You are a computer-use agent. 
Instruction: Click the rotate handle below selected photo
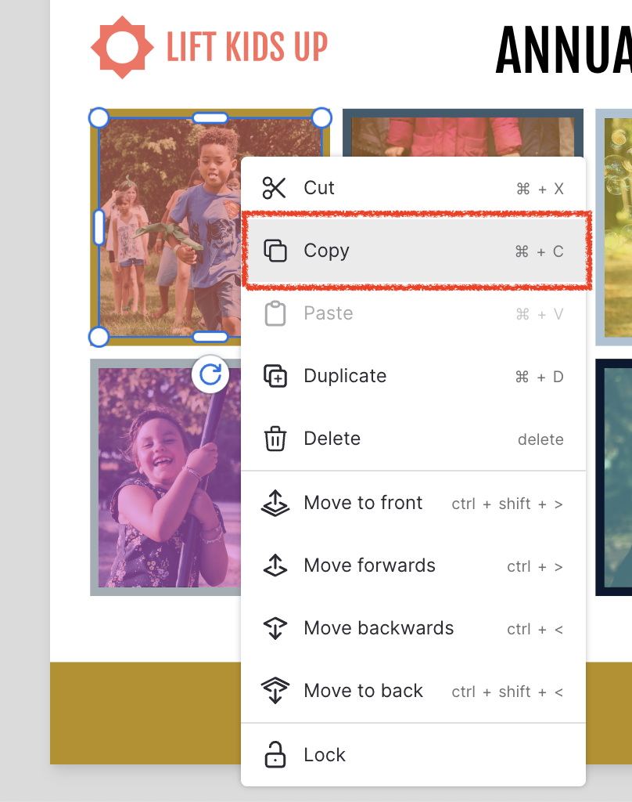pyautogui.click(x=210, y=375)
